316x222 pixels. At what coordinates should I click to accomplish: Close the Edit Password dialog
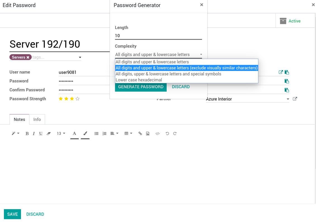[x=313, y=5]
